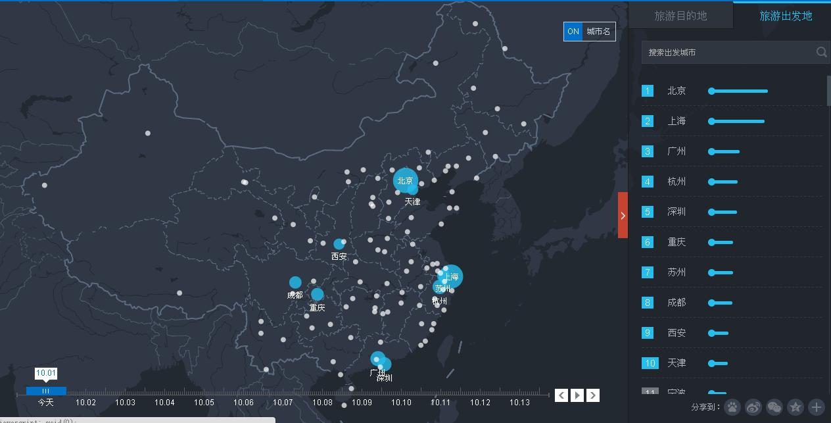Click the city list scrollbar
This screenshot has height=423, width=831.
click(828, 90)
